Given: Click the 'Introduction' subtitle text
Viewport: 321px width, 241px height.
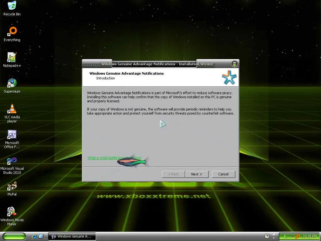Looking at the screenshot, I should click(106, 78).
